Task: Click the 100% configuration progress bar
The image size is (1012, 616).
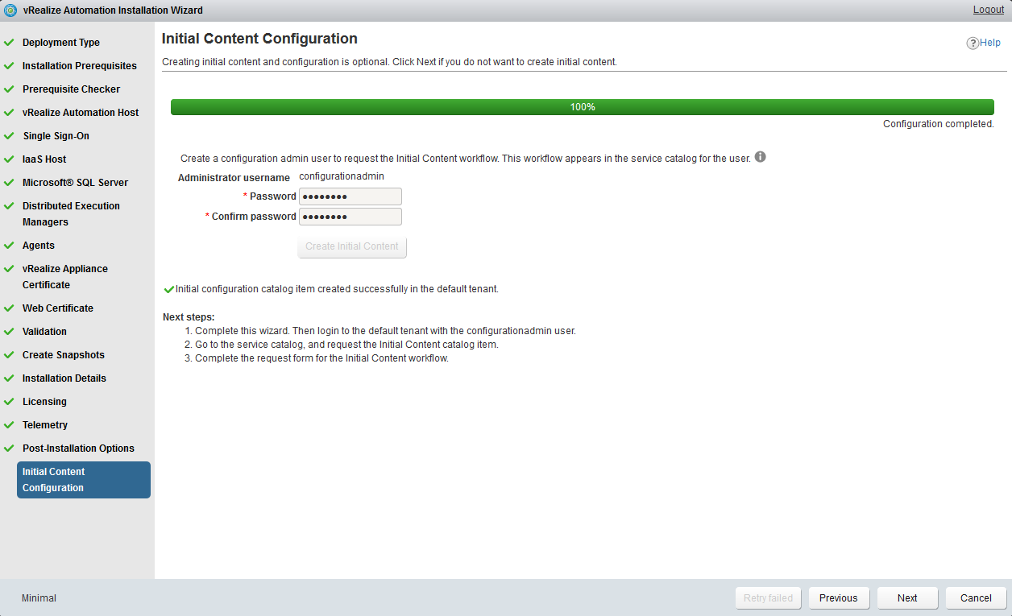Action: pyautogui.click(x=582, y=107)
